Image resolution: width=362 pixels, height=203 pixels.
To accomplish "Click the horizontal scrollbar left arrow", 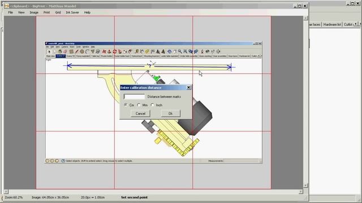I will click(x=6, y=191).
